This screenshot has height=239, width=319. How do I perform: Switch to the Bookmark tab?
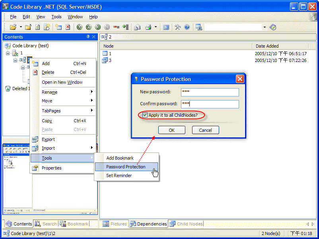[x=74, y=224]
